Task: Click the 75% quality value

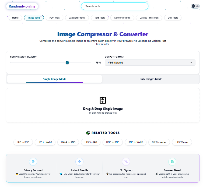Action: (x=98, y=63)
